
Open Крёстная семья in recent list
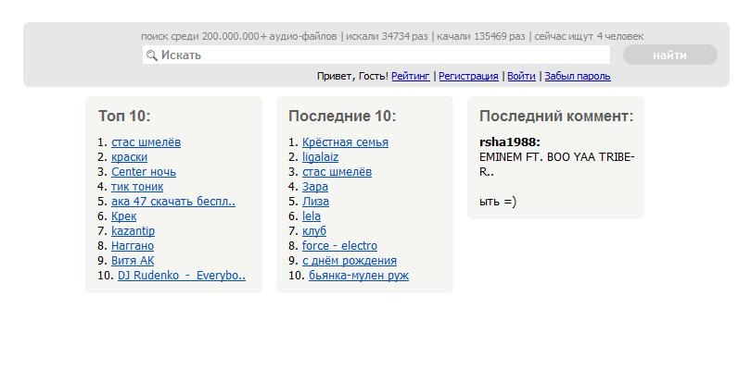tap(345, 142)
